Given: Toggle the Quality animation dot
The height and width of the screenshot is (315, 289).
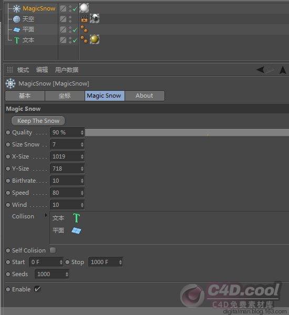Looking at the screenshot, I should 8,132.
